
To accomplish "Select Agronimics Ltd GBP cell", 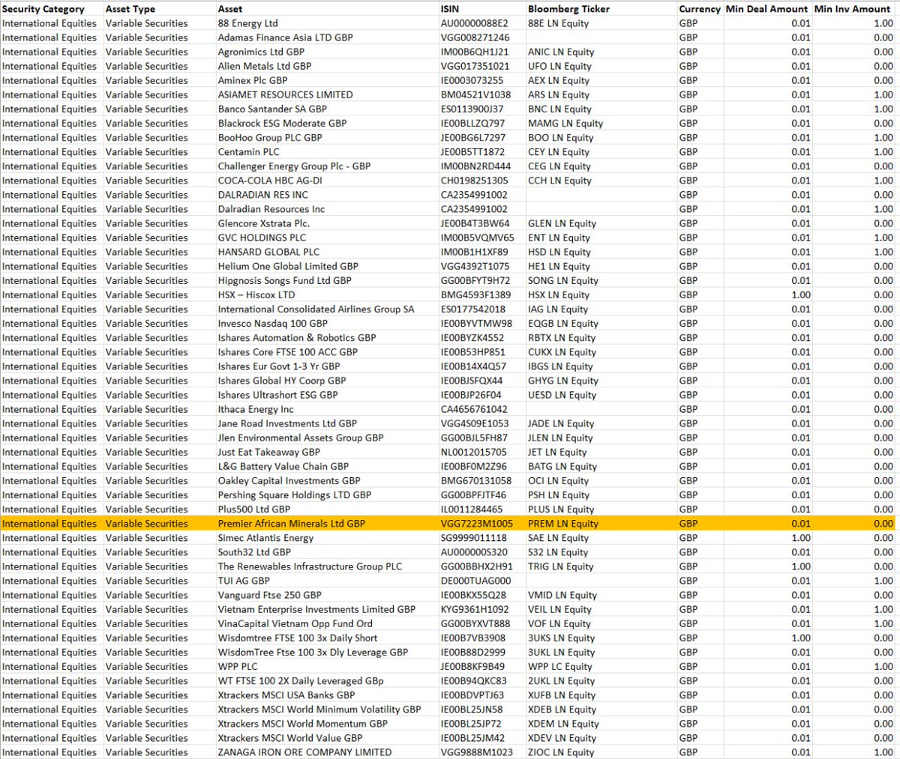I will click(x=261, y=52).
